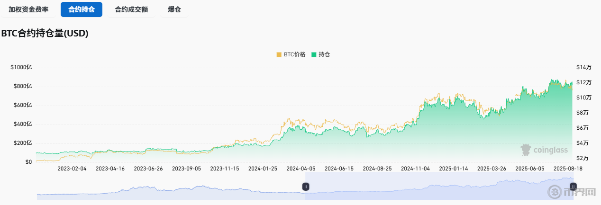Screen dimensions: 601x205
Task: Click the 2023-02-04 date axis label
Action: (x=72, y=169)
